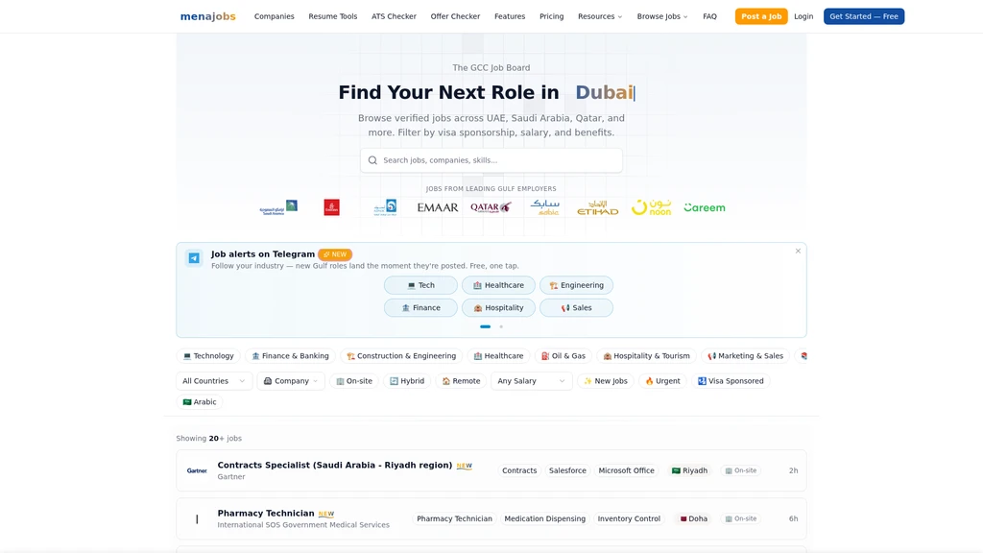This screenshot has width=983, height=553.
Task: Open the noon employer logo
Action: pyautogui.click(x=651, y=207)
